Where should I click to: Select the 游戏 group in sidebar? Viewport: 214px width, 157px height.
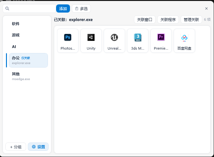pos(27,35)
